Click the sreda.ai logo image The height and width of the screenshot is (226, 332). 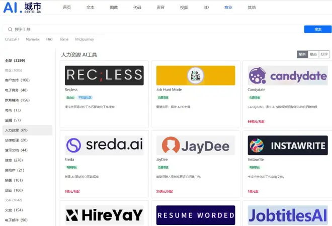click(x=104, y=145)
